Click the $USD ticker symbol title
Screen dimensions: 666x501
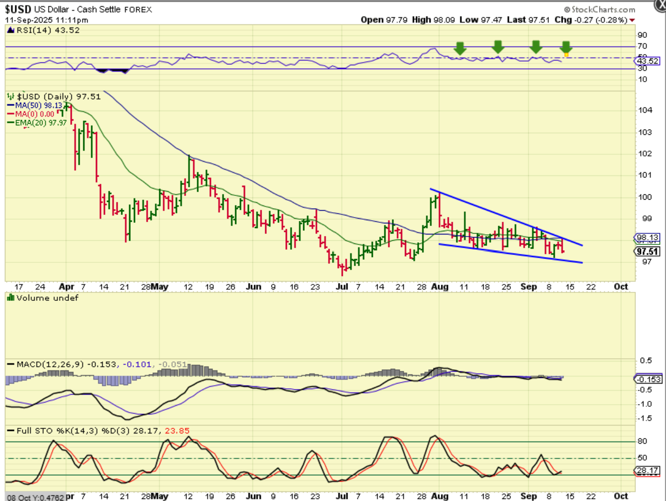(x=19, y=9)
